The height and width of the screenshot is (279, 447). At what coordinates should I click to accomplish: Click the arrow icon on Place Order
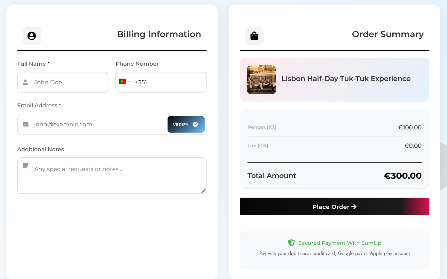(x=354, y=207)
